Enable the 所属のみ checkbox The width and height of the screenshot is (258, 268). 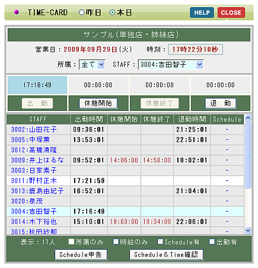click(x=71, y=241)
